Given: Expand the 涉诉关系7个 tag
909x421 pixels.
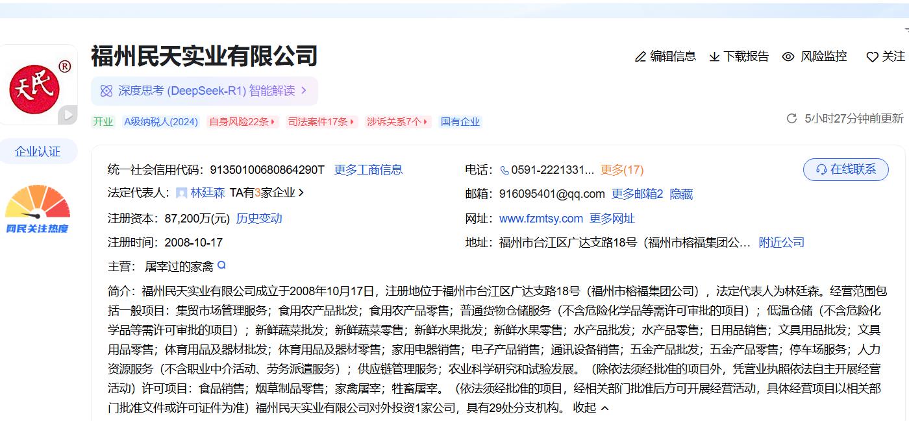Looking at the screenshot, I should [398, 122].
